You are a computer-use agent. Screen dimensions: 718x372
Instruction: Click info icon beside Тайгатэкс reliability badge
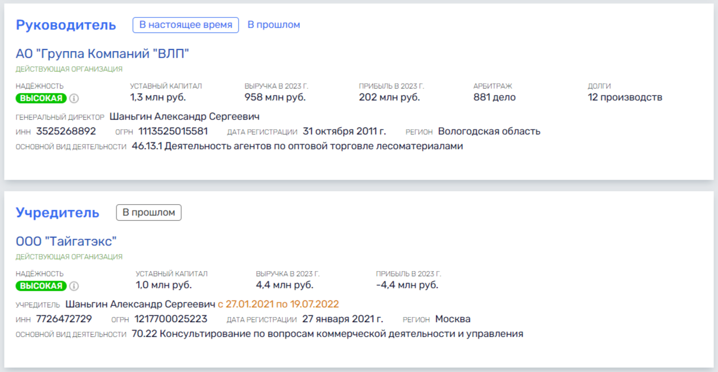click(x=74, y=286)
